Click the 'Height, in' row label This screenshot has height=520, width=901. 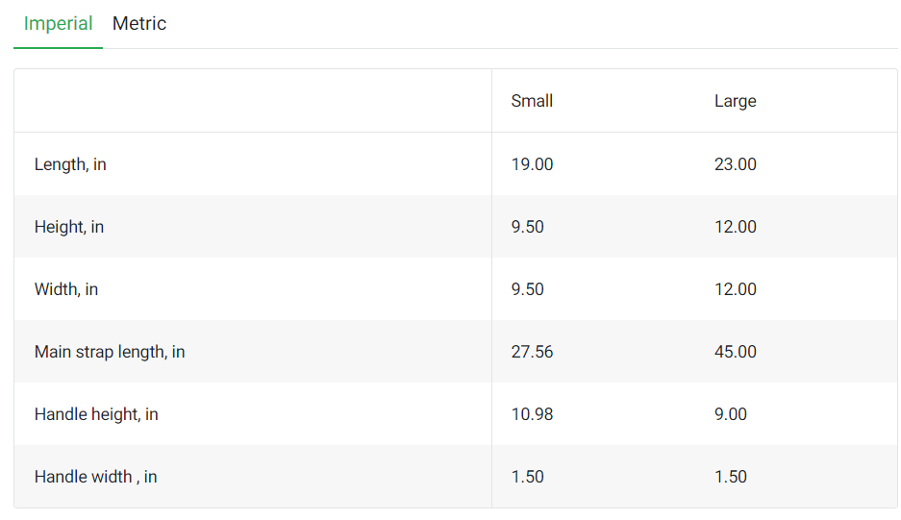point(69,227)
